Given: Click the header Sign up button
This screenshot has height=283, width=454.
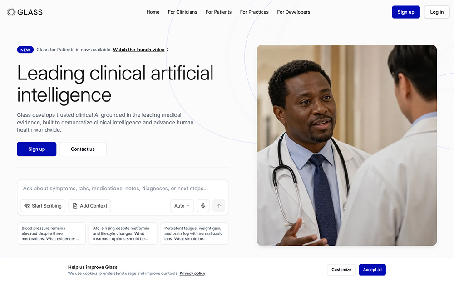Looking at the screenshot, I should 406,12.
